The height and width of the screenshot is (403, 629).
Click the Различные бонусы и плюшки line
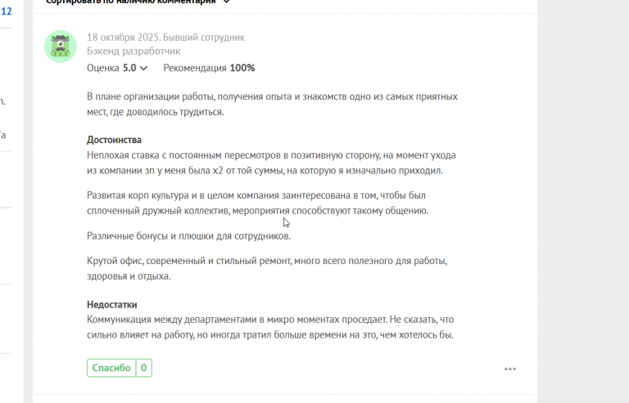pyautogui.click(x=188, y=236)
